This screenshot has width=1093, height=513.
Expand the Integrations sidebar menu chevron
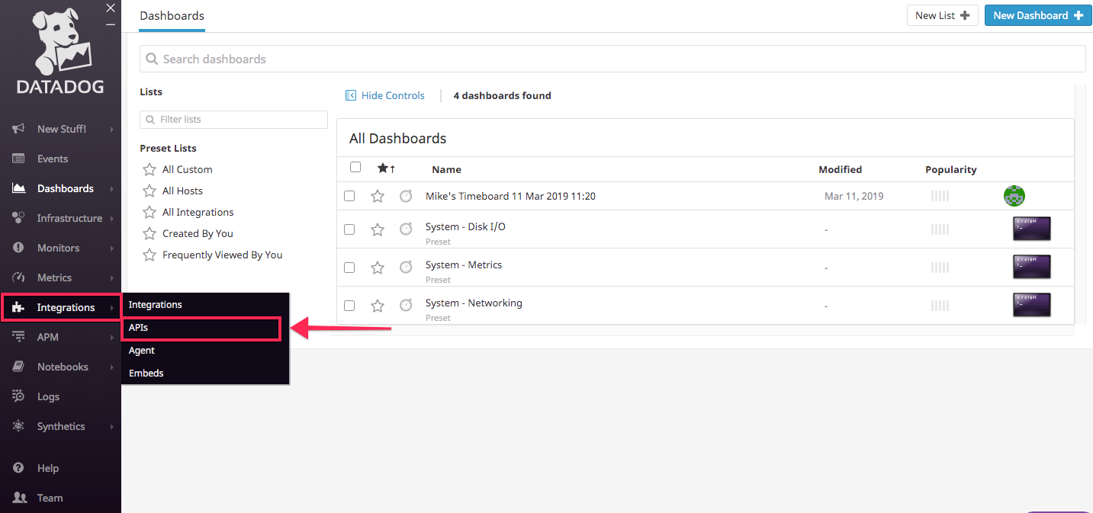tap(113, 306)
